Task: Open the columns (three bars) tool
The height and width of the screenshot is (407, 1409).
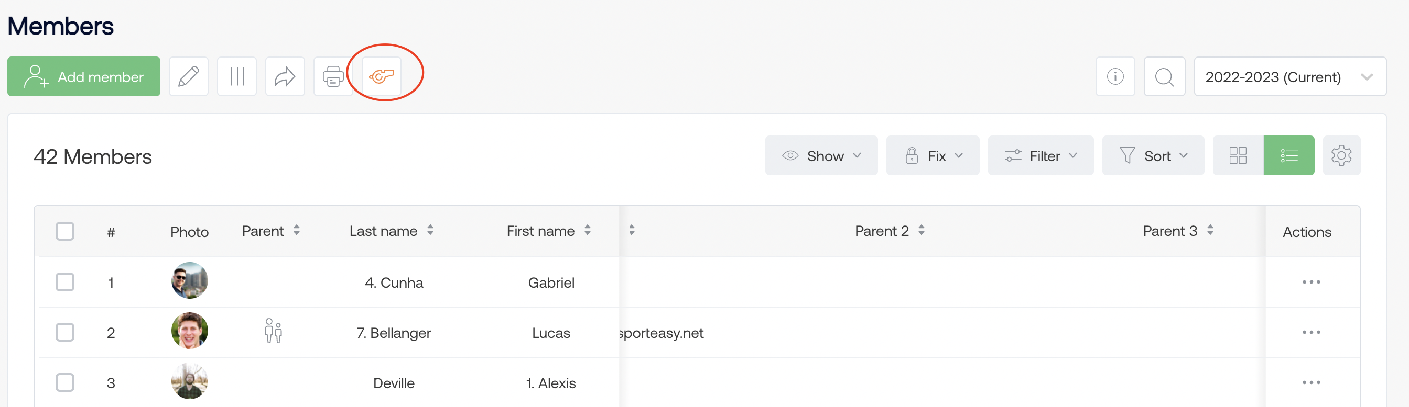Action: click(237, 76)
